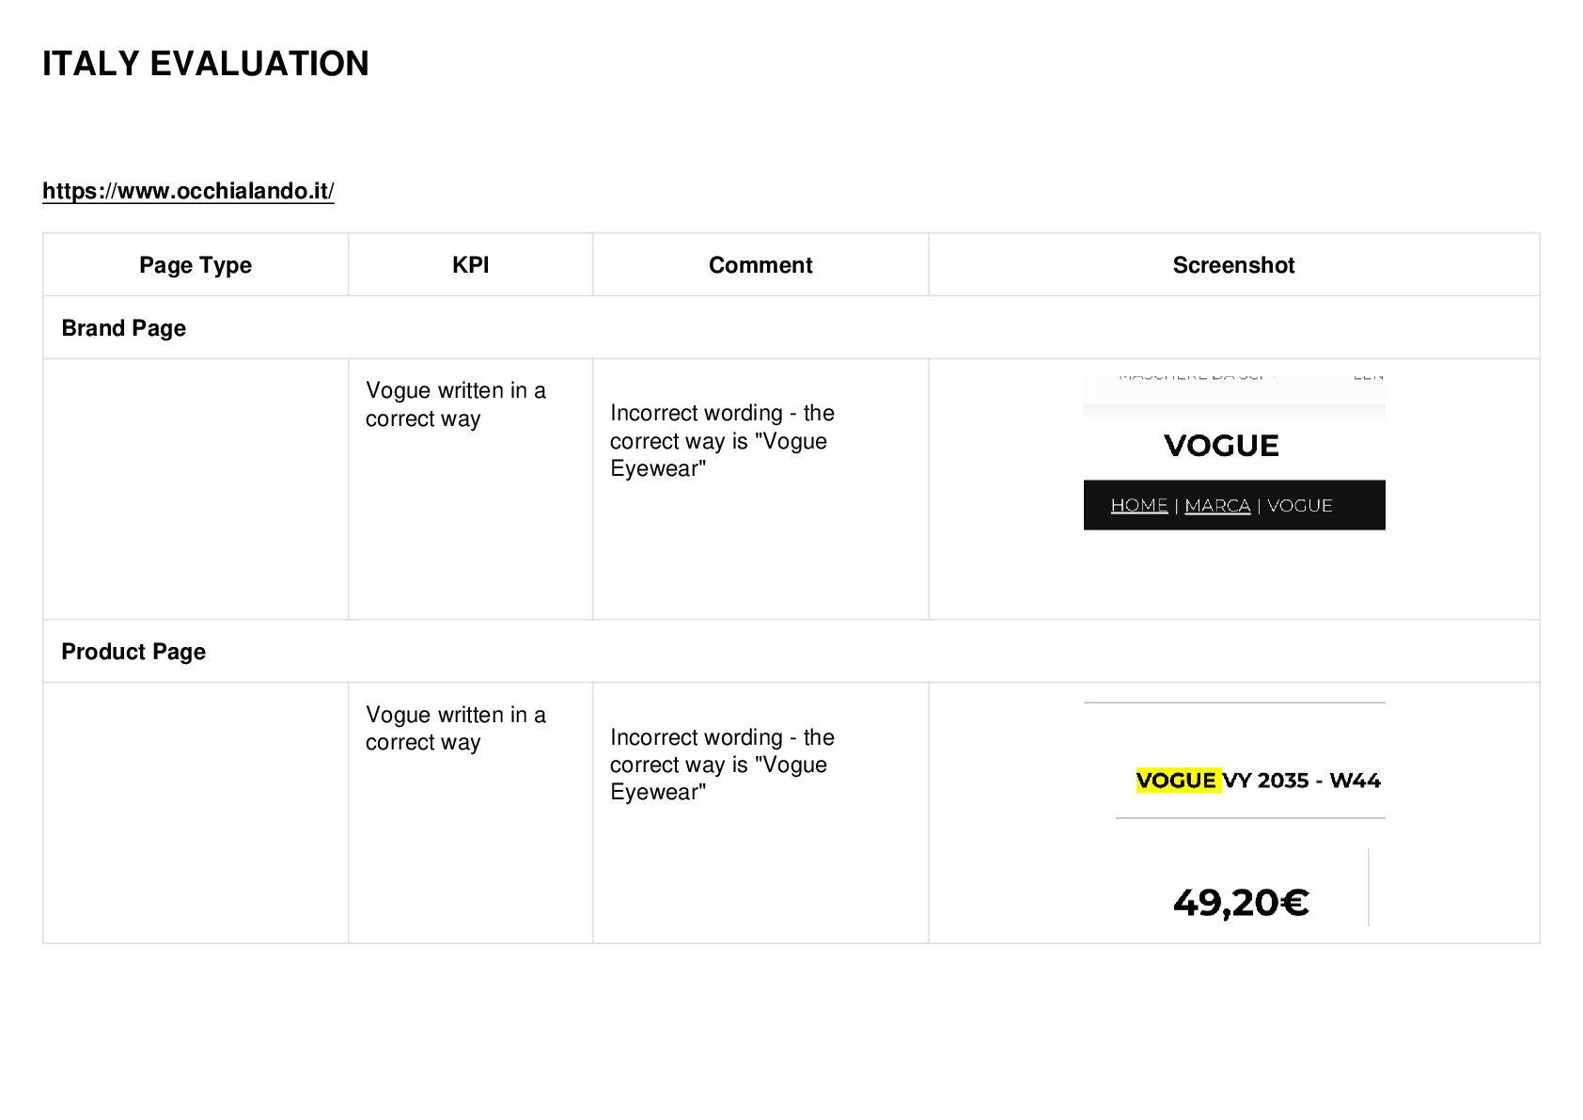Click the Product Page KPI cell text
Screen dimensions: 1583x1120
(x=456, y=729)
